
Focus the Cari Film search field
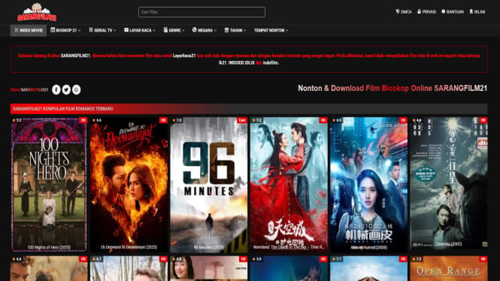(x=202, y=12)
